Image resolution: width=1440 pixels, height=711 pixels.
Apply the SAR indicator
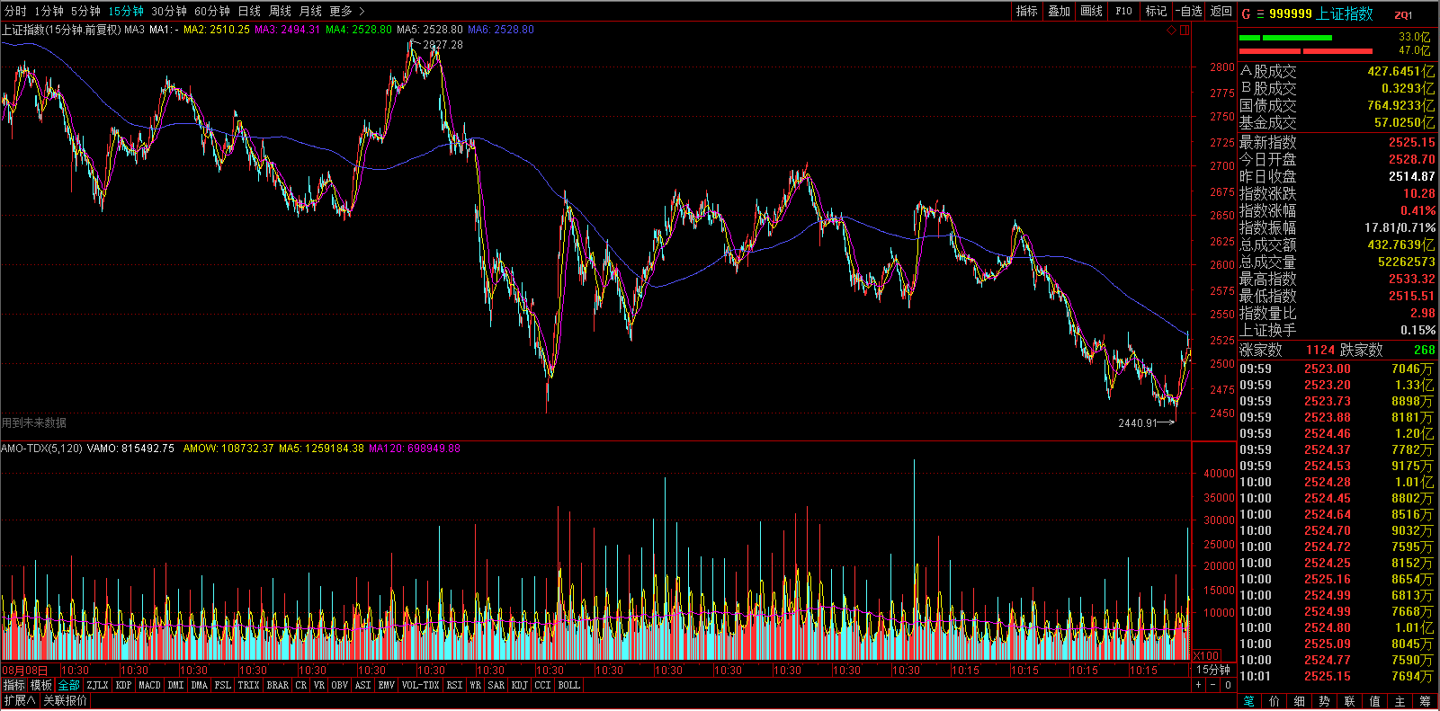click(x=496, y=685)
